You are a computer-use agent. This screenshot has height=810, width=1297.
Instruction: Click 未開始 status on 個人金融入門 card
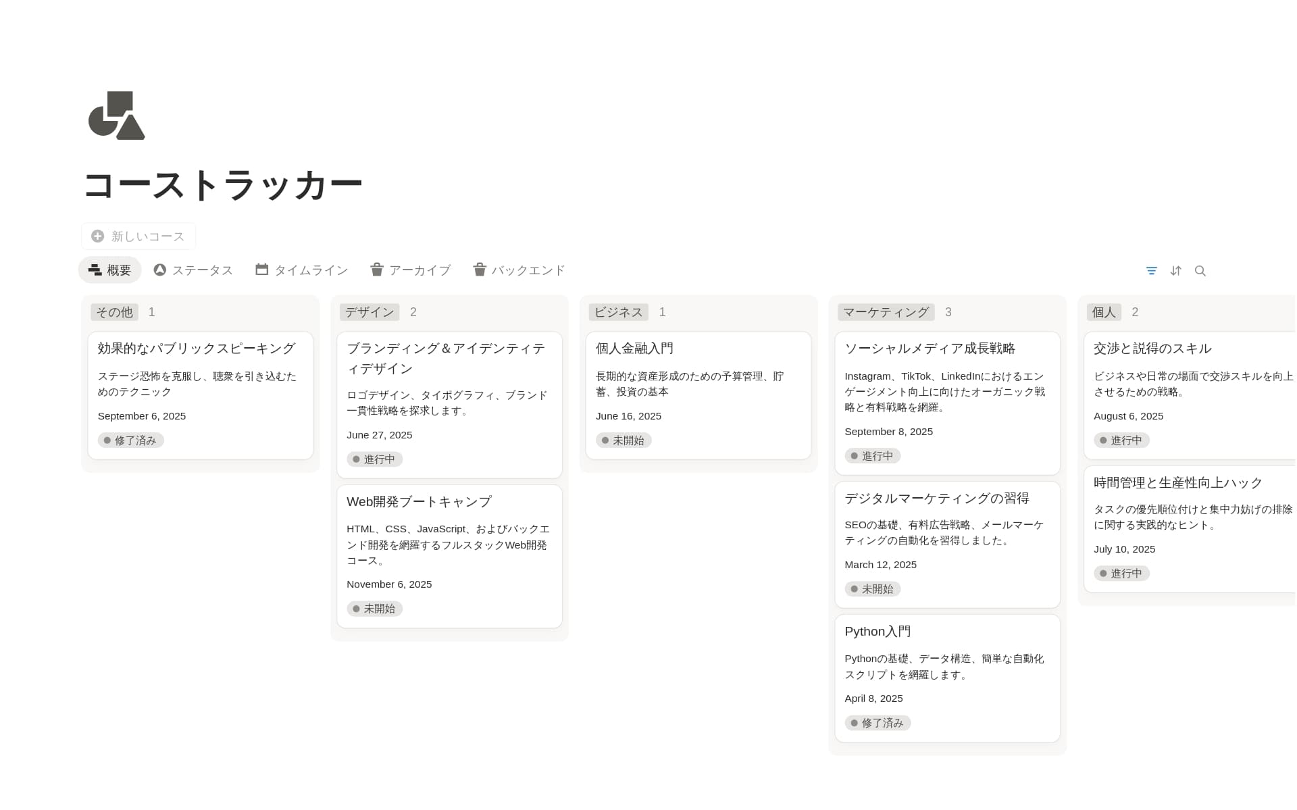tap(624, 440)
